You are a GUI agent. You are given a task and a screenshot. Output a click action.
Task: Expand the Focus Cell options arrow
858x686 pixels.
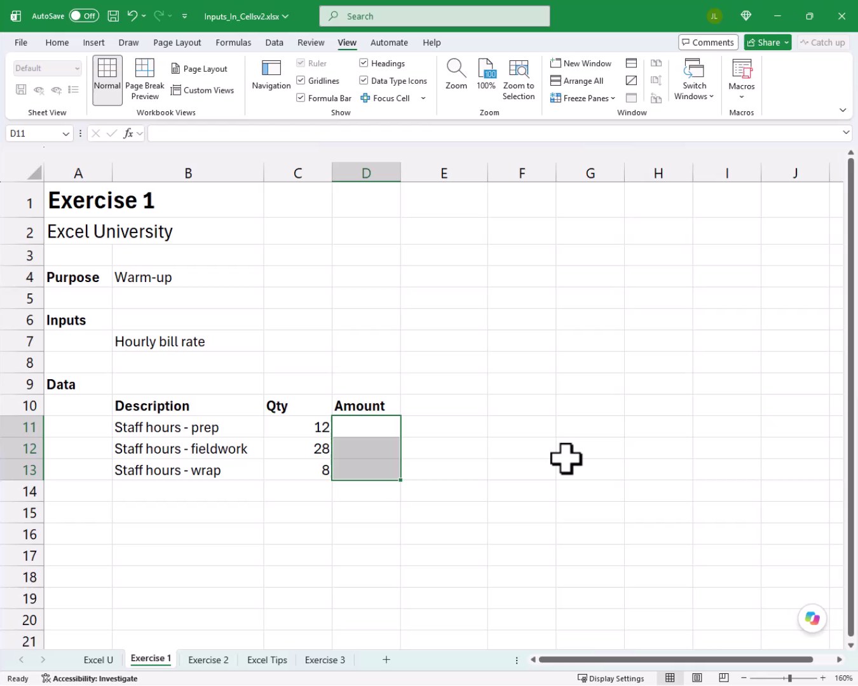[423, 98]
